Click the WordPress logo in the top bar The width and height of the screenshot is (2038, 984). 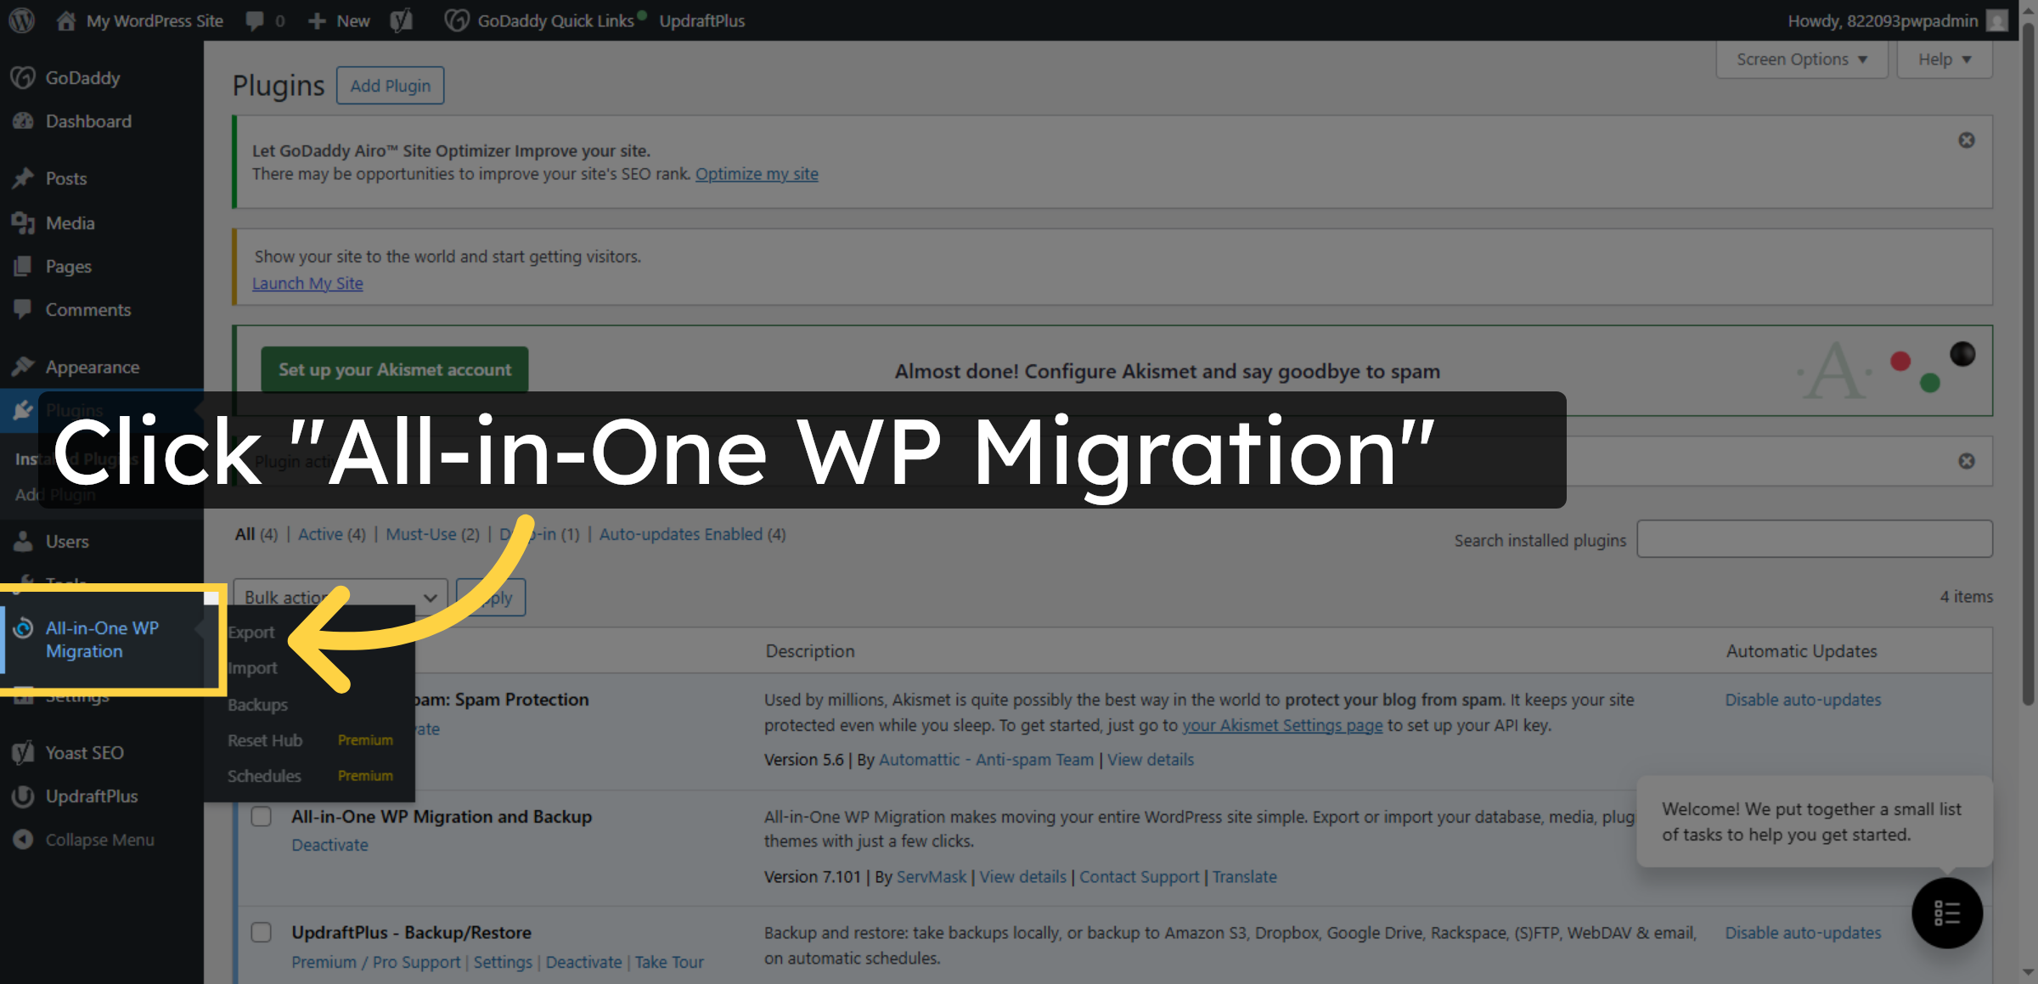point(20,20)
